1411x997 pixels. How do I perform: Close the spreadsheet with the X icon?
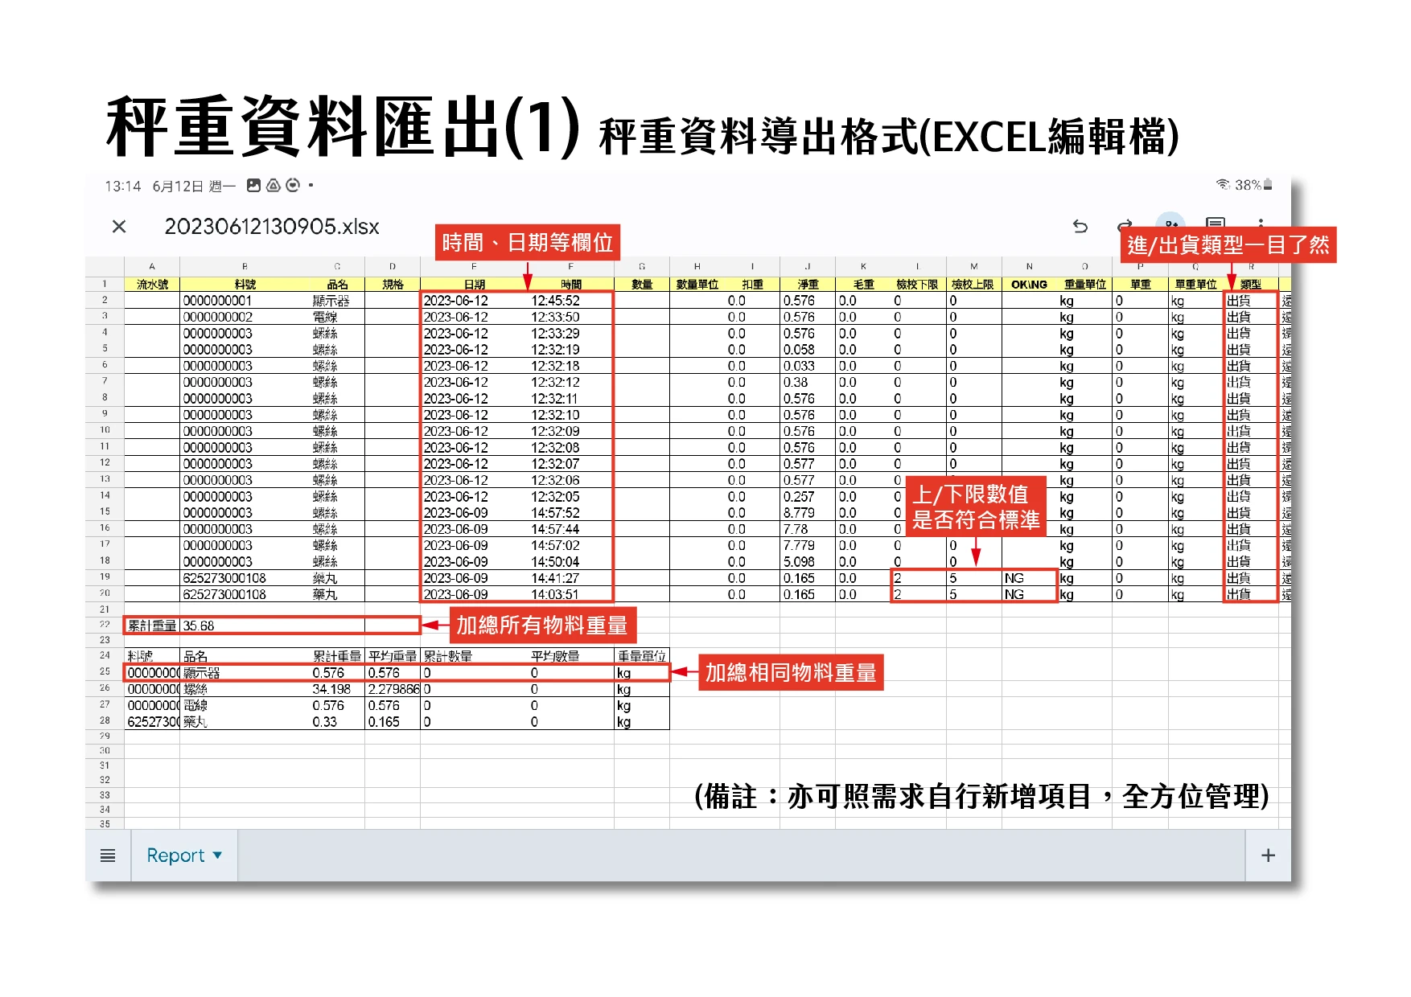(x=119, y=227)
